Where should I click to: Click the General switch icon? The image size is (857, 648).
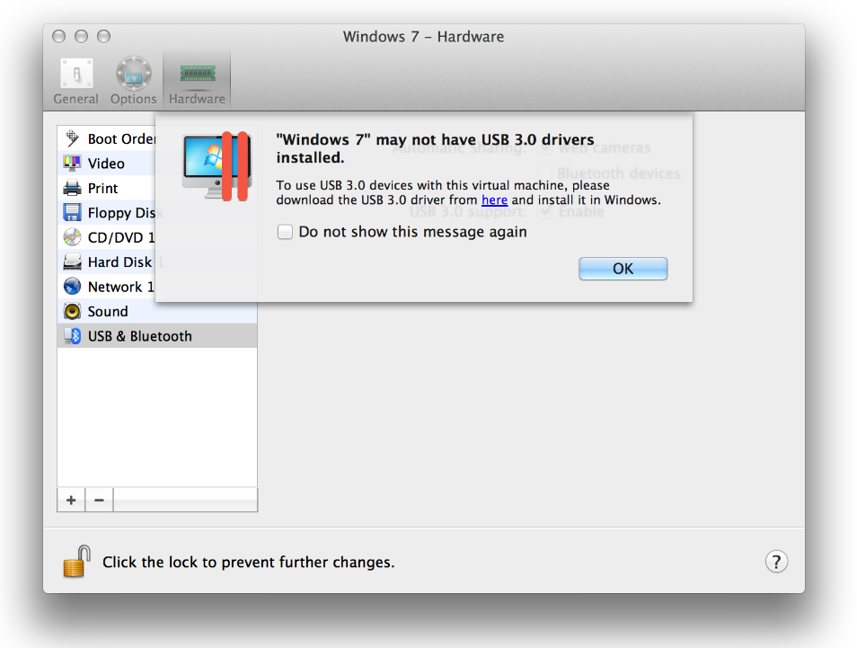pyautogui.click(x=76, y=74)
